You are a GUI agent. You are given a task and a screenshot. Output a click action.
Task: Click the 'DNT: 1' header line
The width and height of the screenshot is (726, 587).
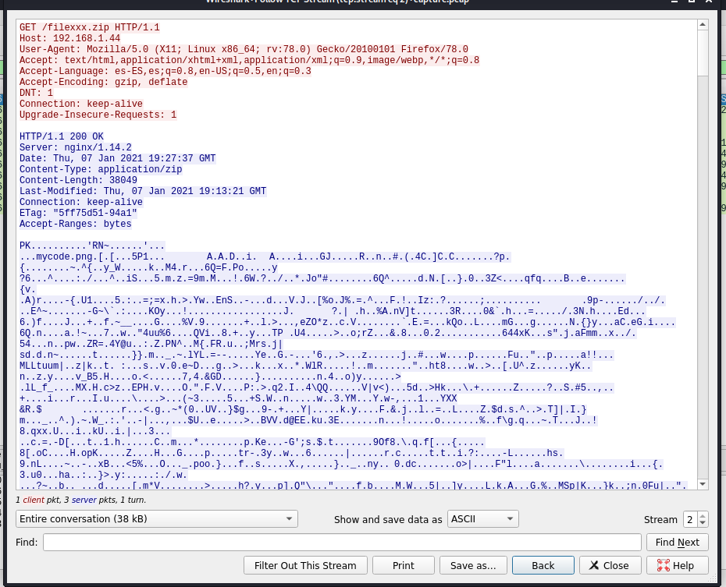[36, 93]
